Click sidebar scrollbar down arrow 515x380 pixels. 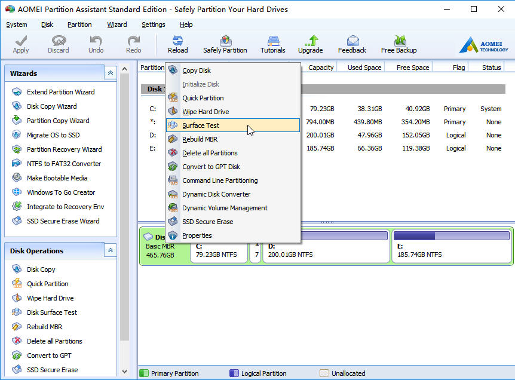tap(124, 372)
